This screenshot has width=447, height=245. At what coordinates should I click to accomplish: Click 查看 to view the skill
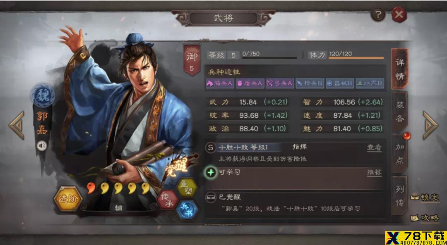point(374,147)
